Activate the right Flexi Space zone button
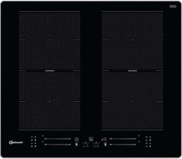Image resolution: width=182 pixels, height=159 pixels. coord(105,145)
